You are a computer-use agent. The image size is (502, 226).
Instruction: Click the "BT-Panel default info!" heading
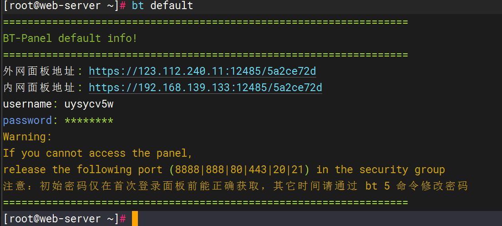pos(70,38)
